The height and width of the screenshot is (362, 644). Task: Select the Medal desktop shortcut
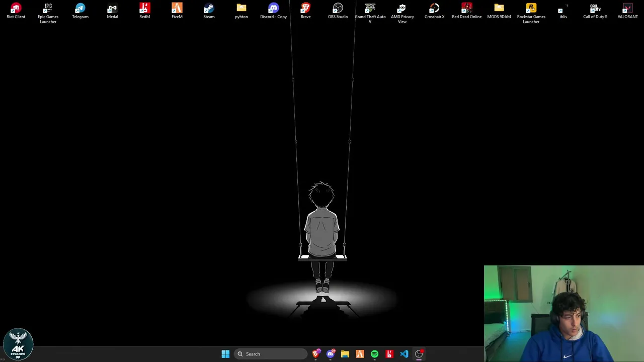(x=112, y=12)
